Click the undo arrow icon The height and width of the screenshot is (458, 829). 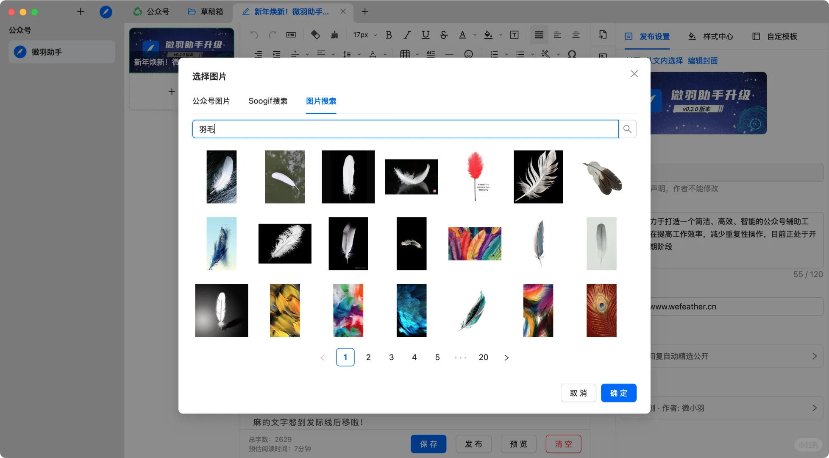click(x=254, y=34)
